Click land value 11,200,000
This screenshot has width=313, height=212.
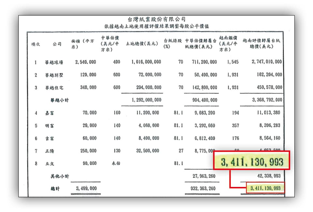pyautogui.click(x=147, y=113)
